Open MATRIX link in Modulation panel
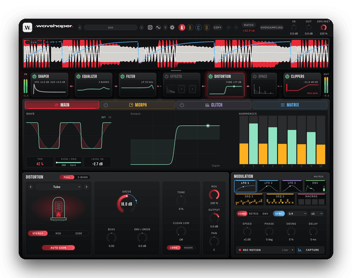This screenshot has width=352, height=278. (319, 177)
